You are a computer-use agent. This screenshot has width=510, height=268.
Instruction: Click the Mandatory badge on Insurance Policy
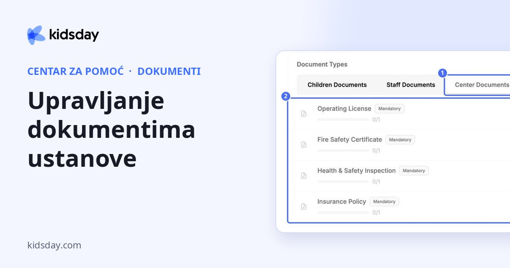384,202
